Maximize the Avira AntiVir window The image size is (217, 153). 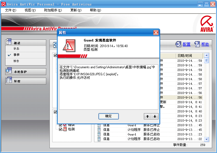tap(206, 4)
